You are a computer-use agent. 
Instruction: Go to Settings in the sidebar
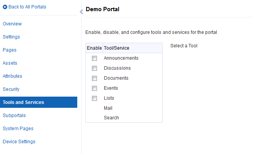point(11,37)
